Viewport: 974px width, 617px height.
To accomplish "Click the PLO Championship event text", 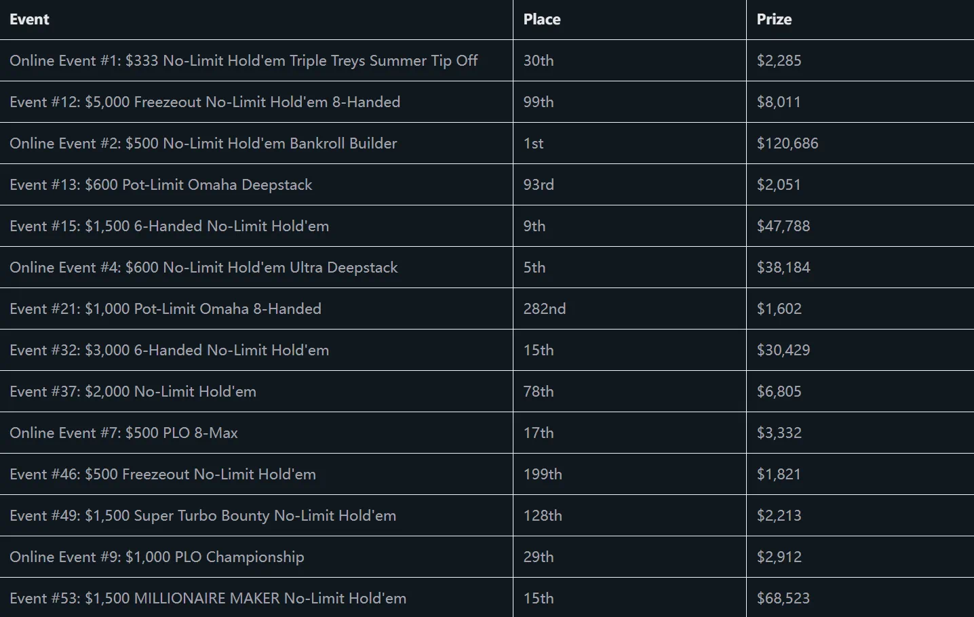I will [157, 557].
